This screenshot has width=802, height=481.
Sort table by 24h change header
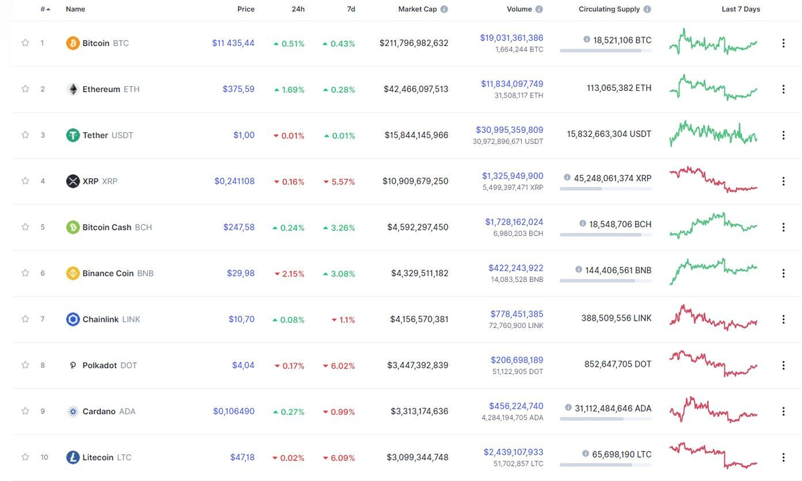[x=298, y=9]
